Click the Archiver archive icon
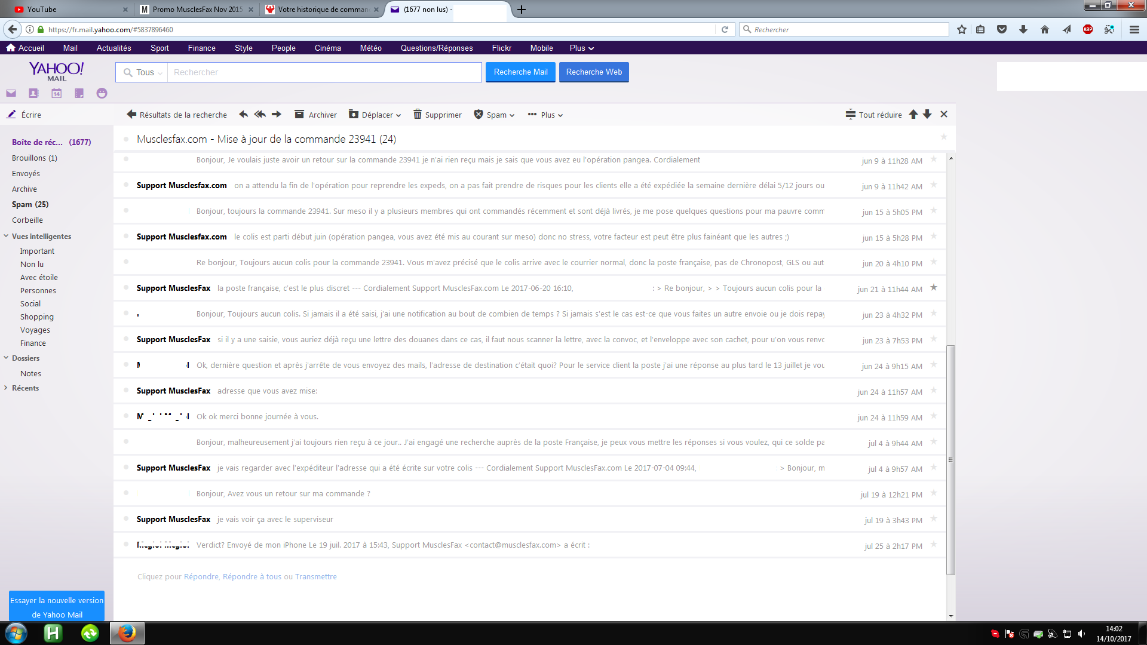This screenshot has width=1147, height=645. (x=299, y=115)
